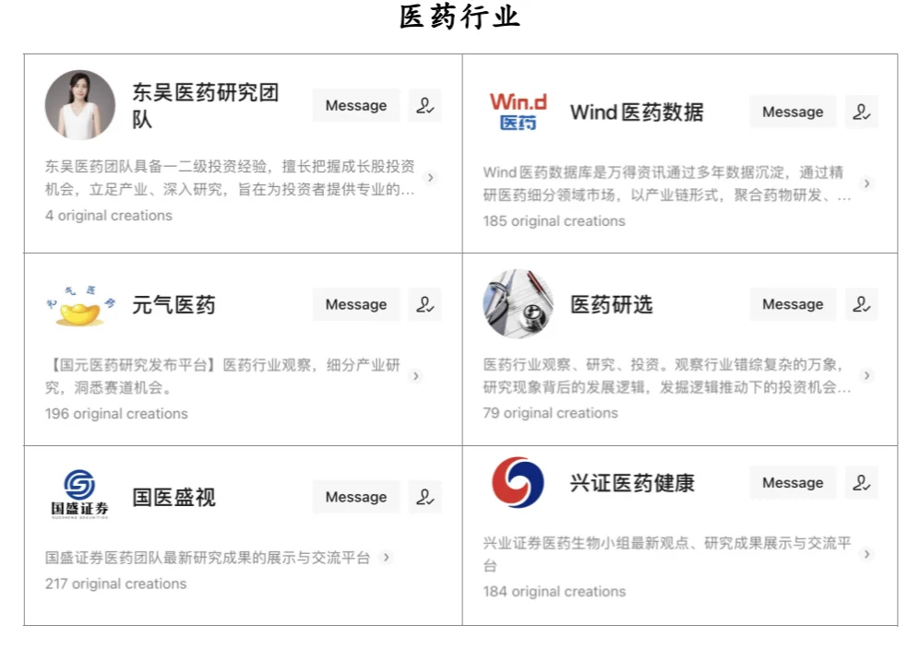Open the 国医盛视 account name

(173, 497)
